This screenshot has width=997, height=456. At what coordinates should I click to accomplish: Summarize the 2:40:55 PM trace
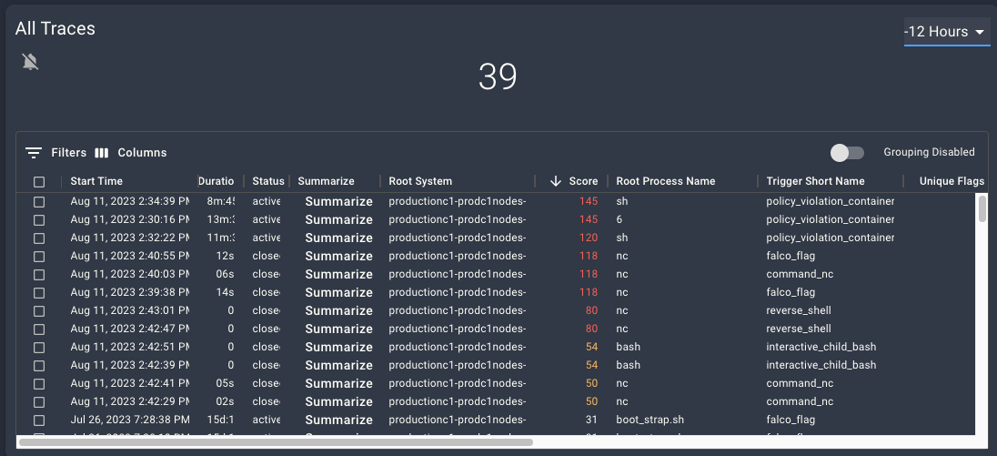tap(339, 257)
